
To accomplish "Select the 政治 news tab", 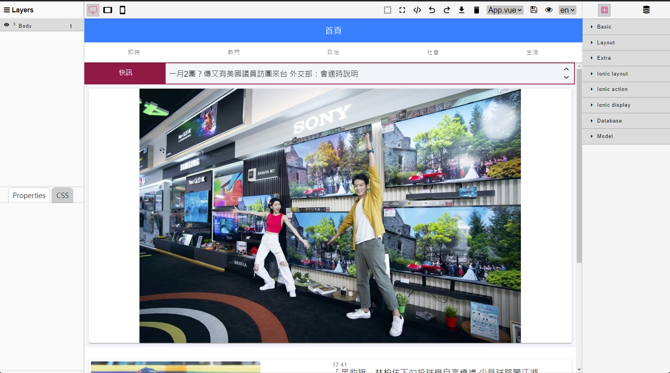I will [x=333, y=52].
